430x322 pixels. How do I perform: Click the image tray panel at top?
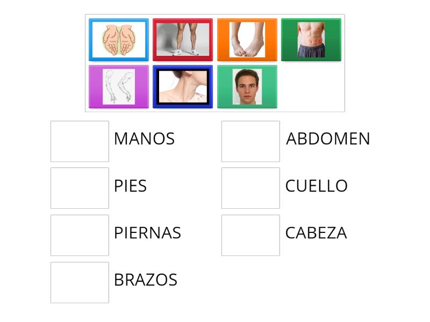[x=215, y=62]
